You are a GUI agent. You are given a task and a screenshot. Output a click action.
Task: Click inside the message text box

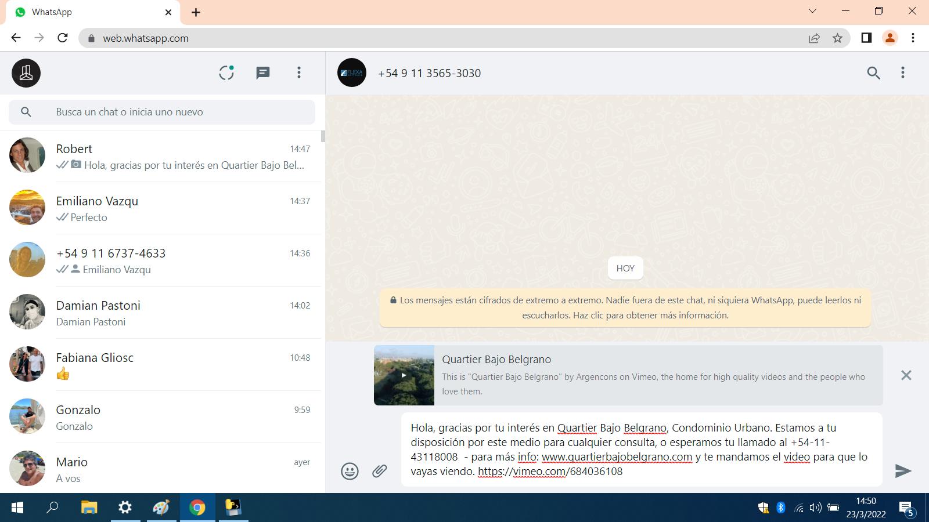point(642,449)
